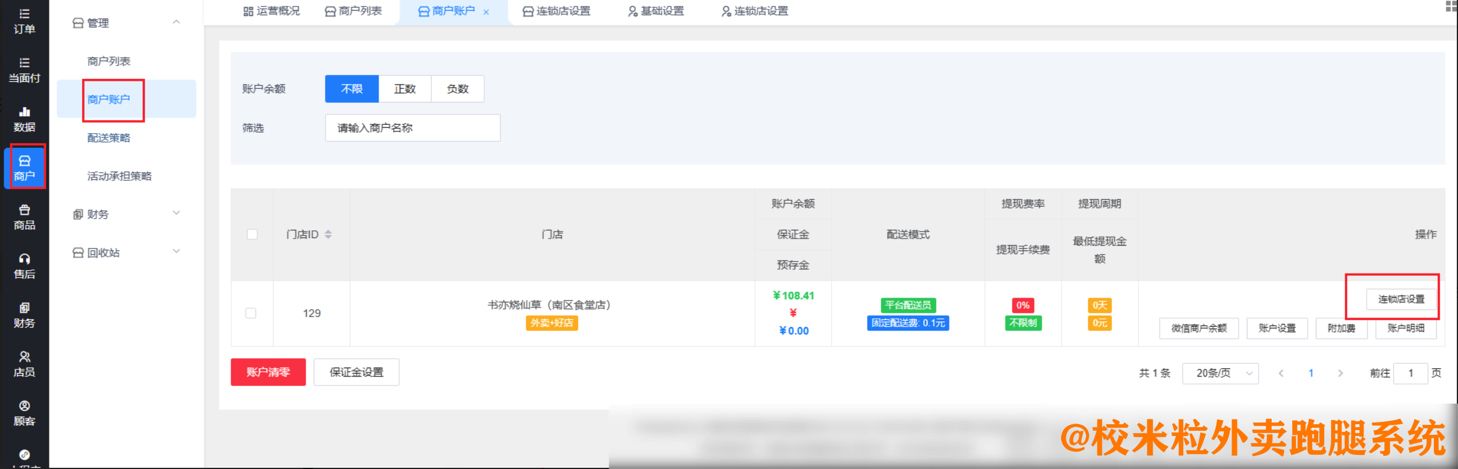The width and height of the screenshot is (1458, 469).
Task: Open 连锁店设置 for store 129
Action: pyautogui.click(x=1401, y=299)
